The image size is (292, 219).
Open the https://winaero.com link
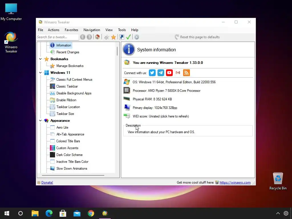tap(235, 182)
